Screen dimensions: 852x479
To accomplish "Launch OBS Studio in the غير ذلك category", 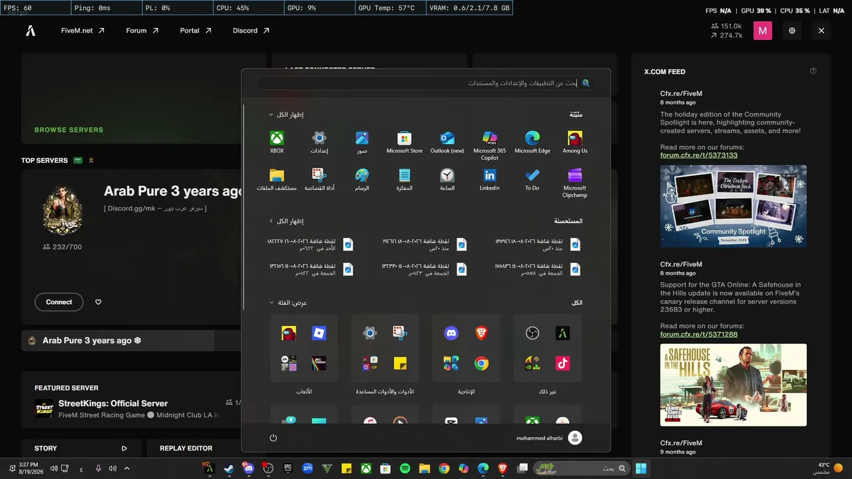I will point(532,333).
